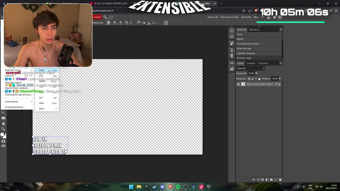The height and width of the screenshot is (191, 340).
Task: Open the image panel icon in sidebar
Action: (232, 68)
